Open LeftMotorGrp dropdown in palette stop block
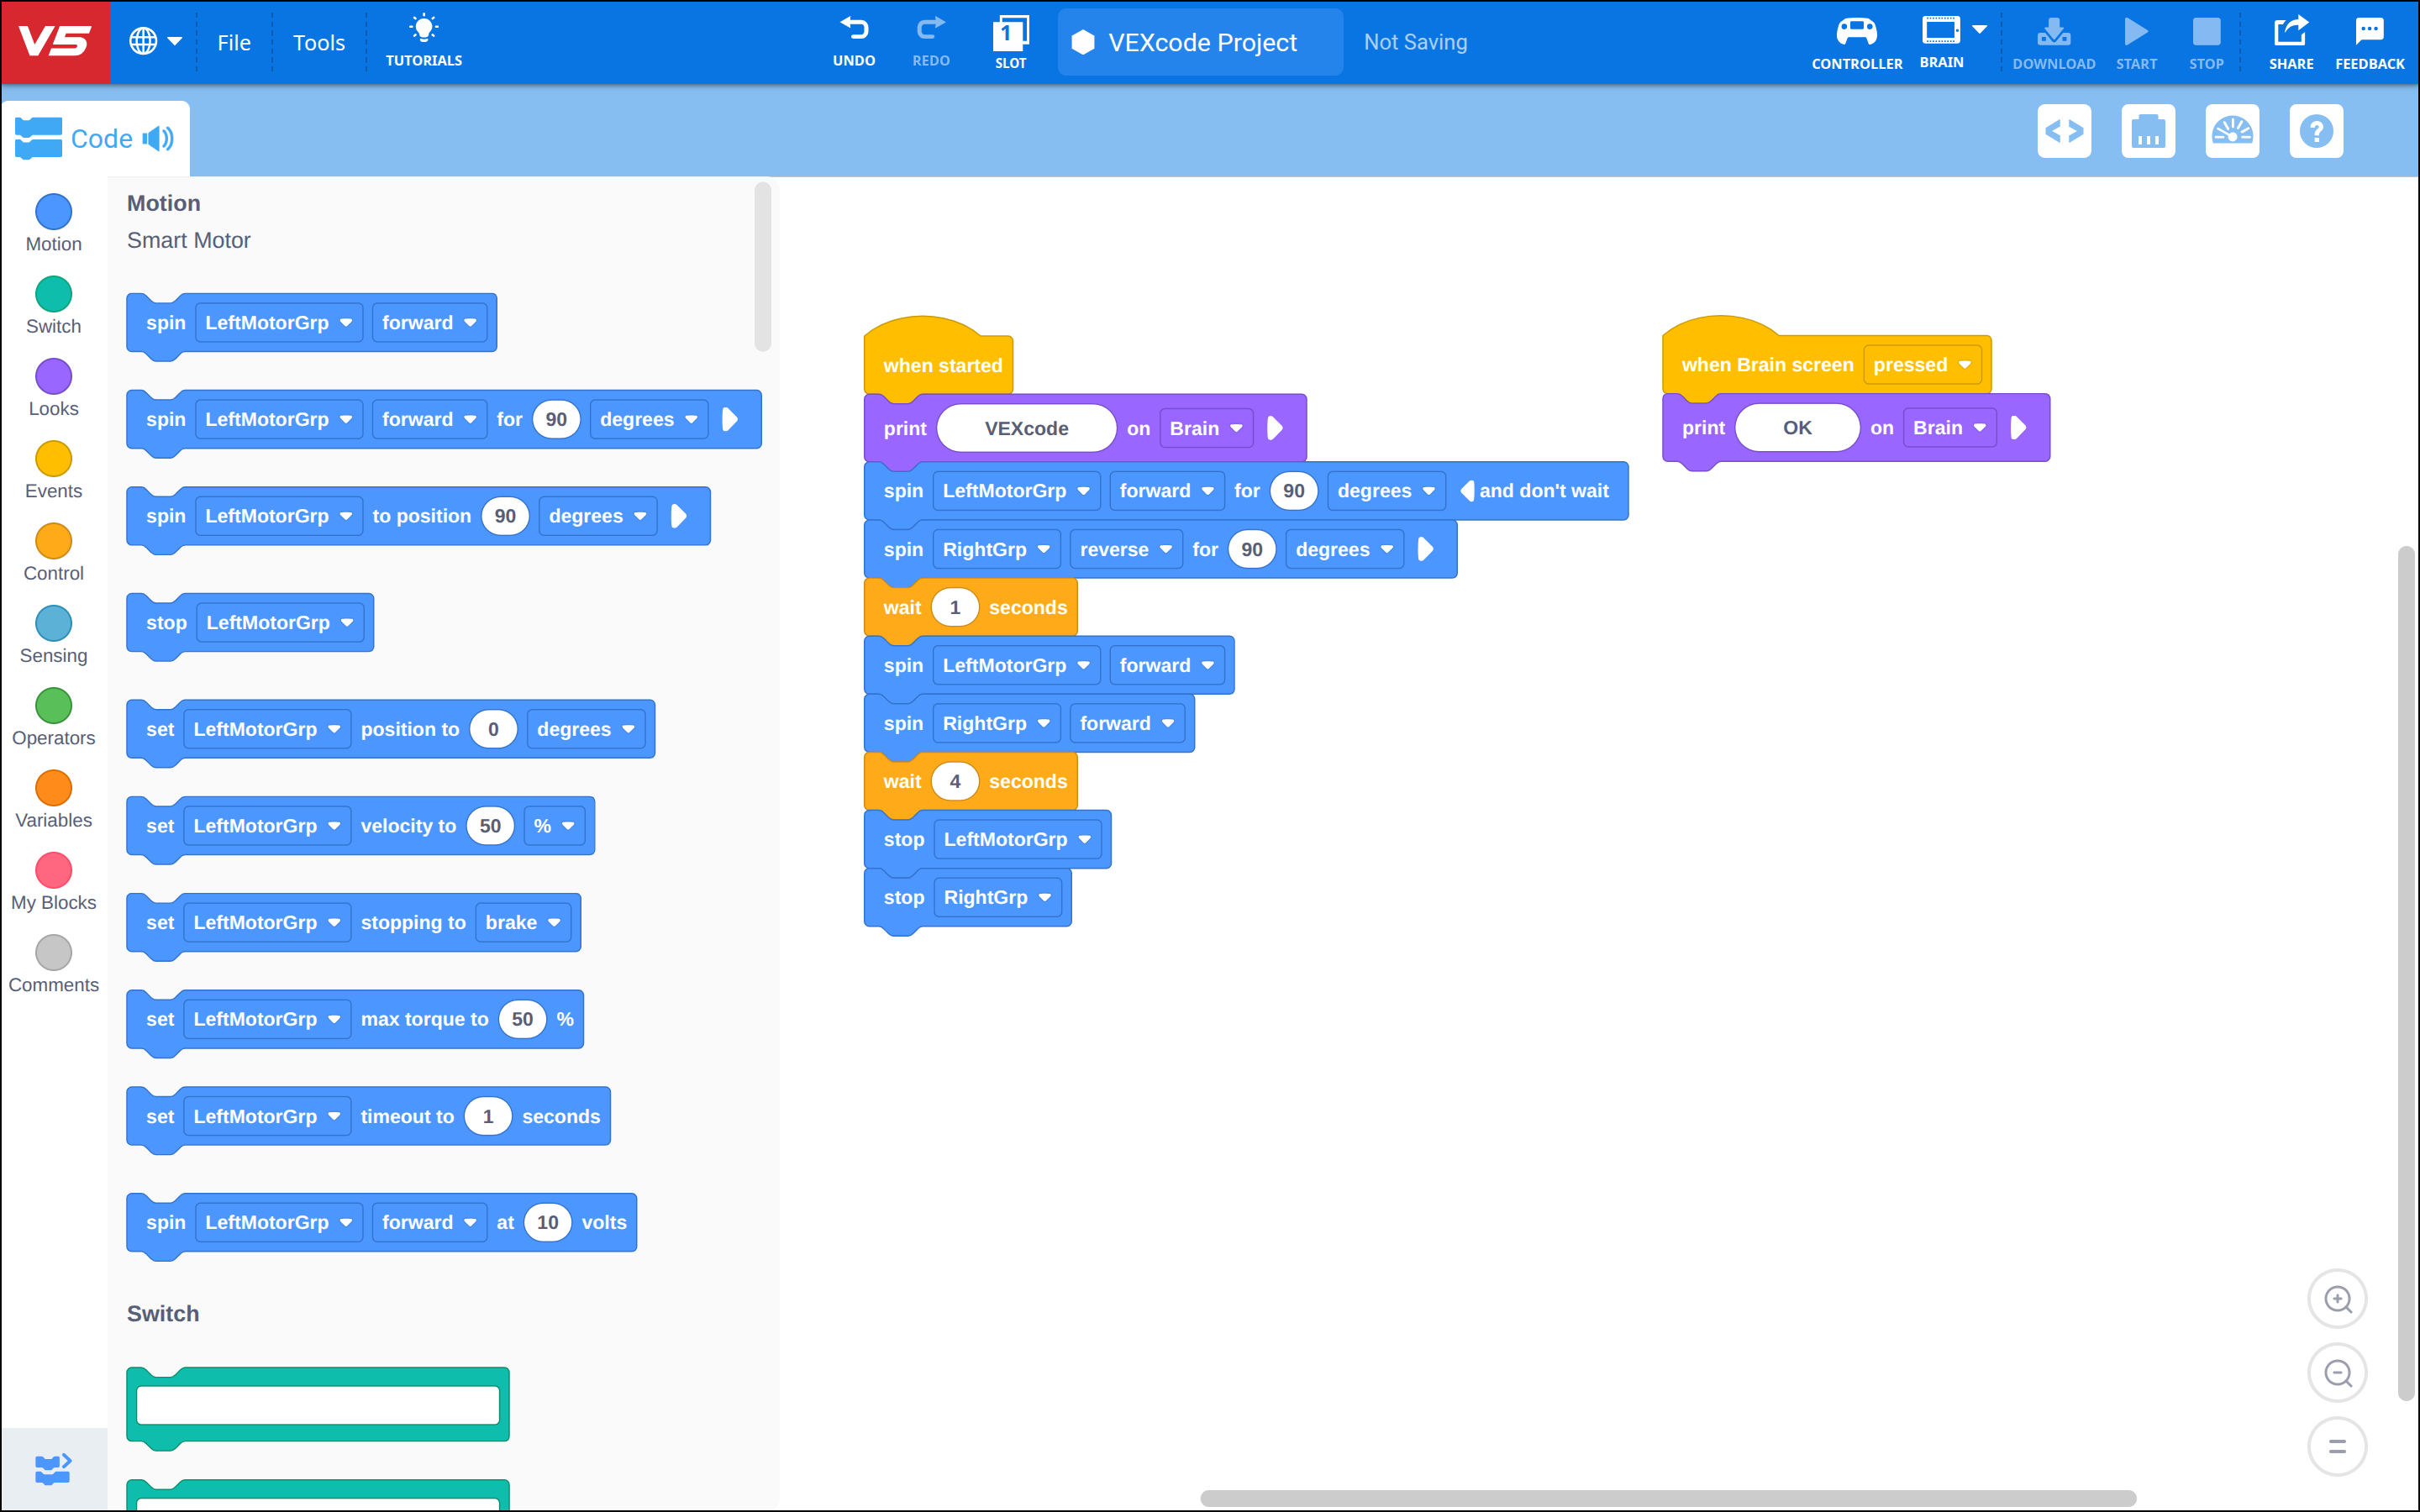The image size is (2420, 1512). pyautogui.click(x=279, y=622)
